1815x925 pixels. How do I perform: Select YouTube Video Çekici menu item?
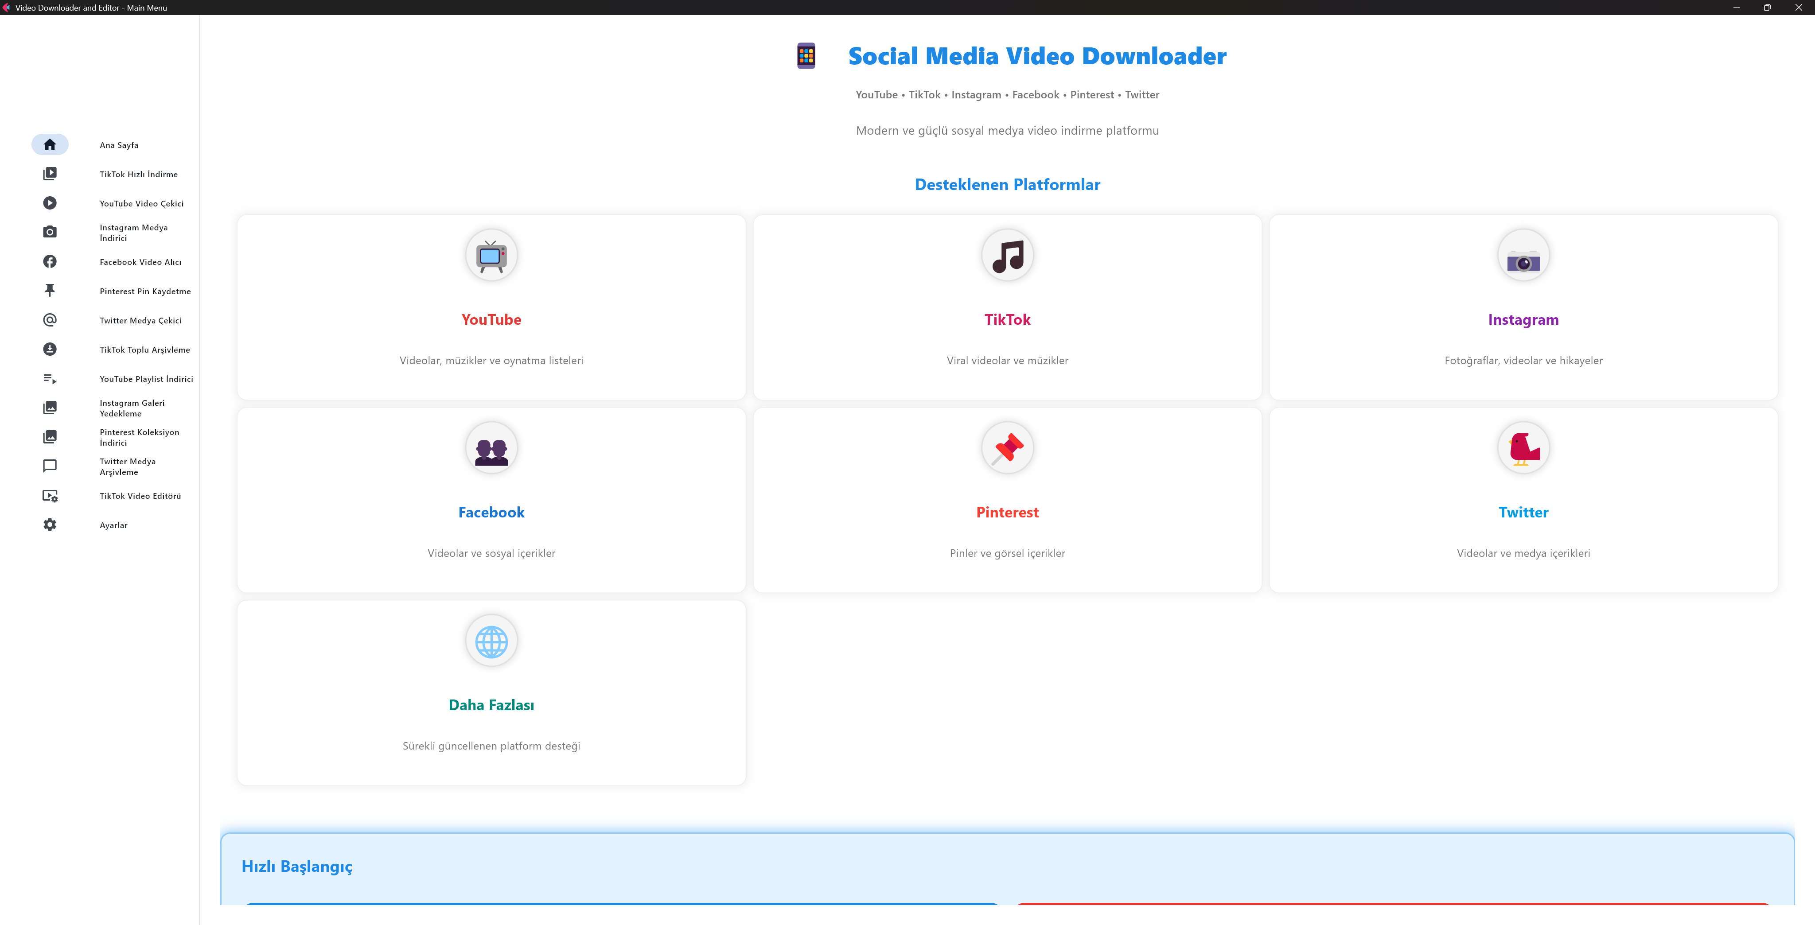(x=142, y=204)
